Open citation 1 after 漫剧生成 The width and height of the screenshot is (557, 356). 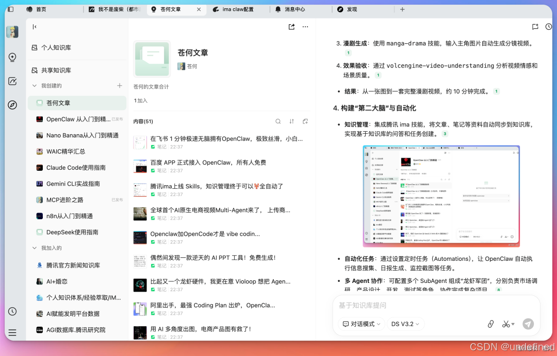[349, 53]
